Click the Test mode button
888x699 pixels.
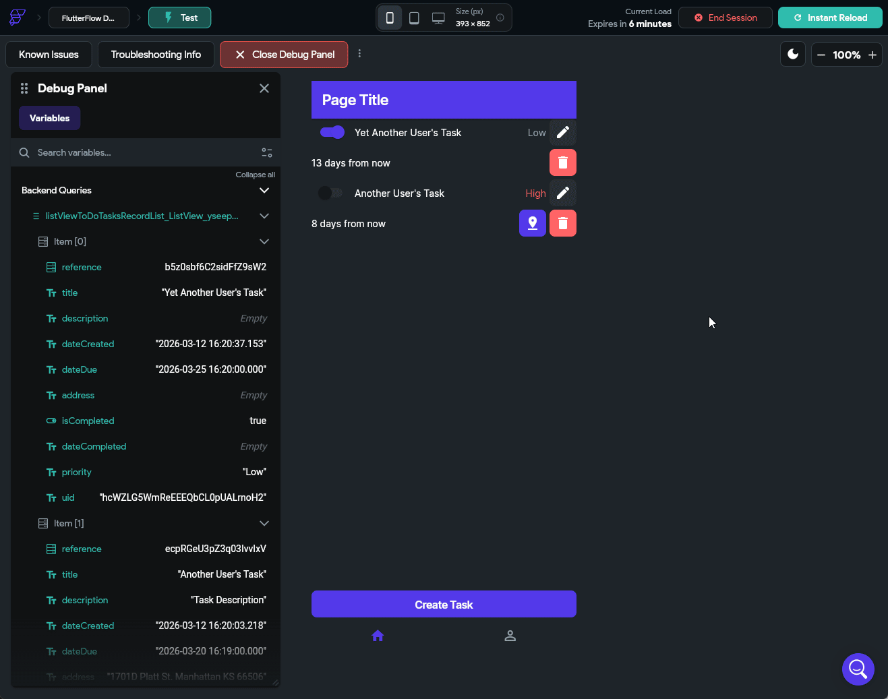coord(180,18)
